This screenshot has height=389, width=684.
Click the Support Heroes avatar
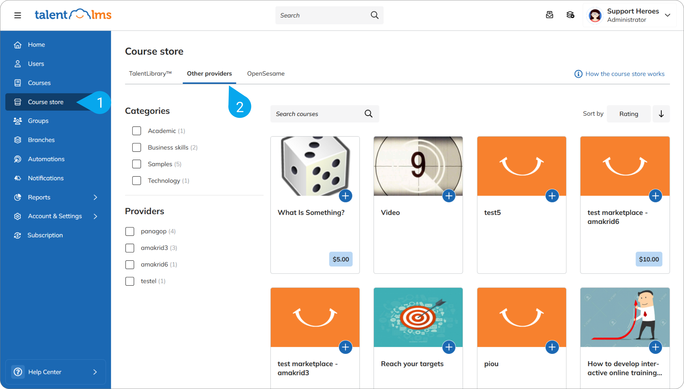point(595,15)
